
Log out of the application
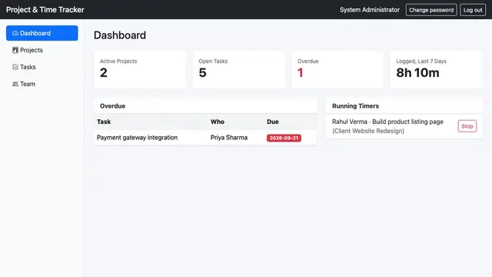tap(473, 10)
